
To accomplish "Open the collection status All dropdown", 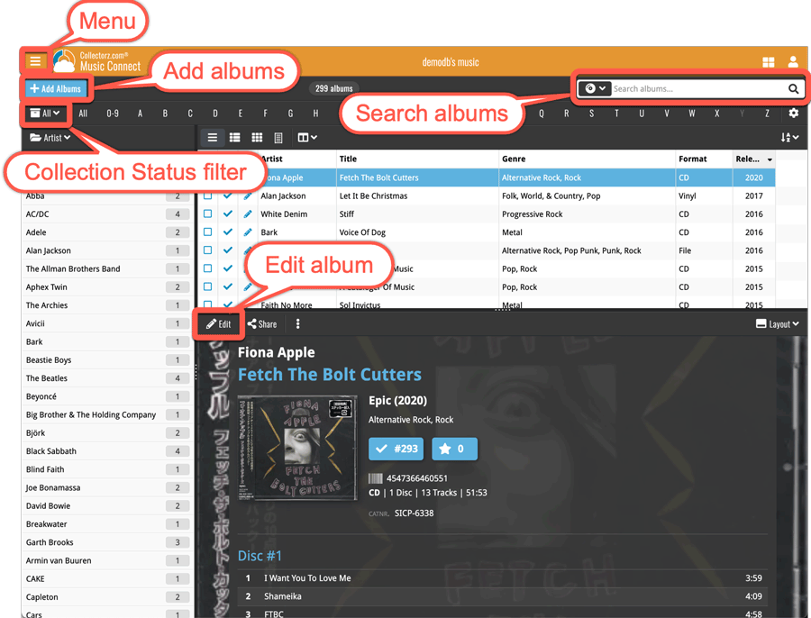I will (x=45, y=114).
